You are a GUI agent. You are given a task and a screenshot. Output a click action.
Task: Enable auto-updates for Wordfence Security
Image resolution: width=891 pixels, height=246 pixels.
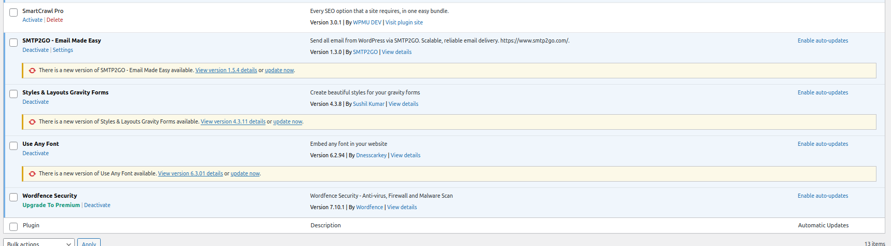[823, 196]
